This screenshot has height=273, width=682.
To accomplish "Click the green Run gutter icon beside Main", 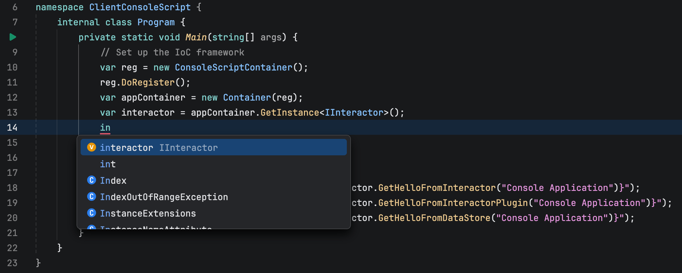I will [x=13, y=37].
